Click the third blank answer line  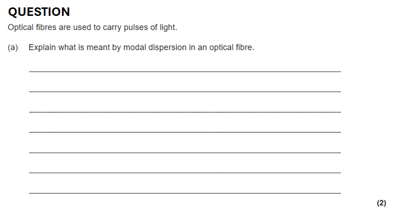[x=185, y=111]
